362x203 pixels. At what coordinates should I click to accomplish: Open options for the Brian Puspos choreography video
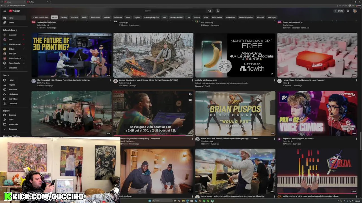[274, 139]
